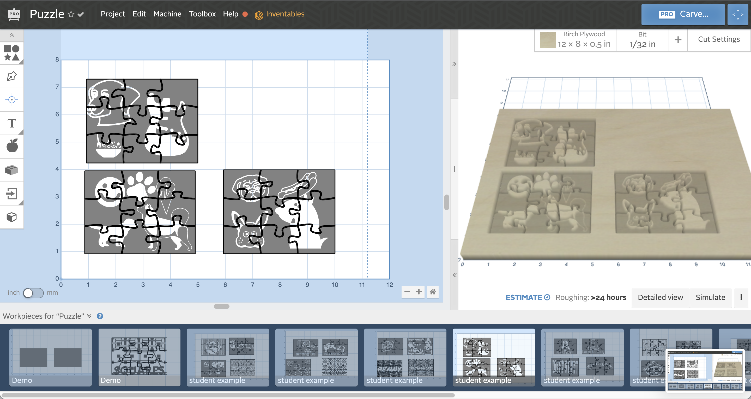This screenshot has height=399, width=751.
Task: Select the pug and hotdog puzzle on canvas
Action: pyautogui.click(x=279, y=212)
